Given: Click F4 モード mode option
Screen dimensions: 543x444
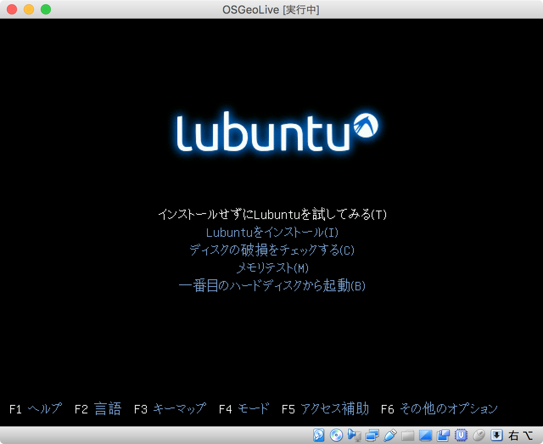Looking at the screenshot, I should click(x=244, y=409).
